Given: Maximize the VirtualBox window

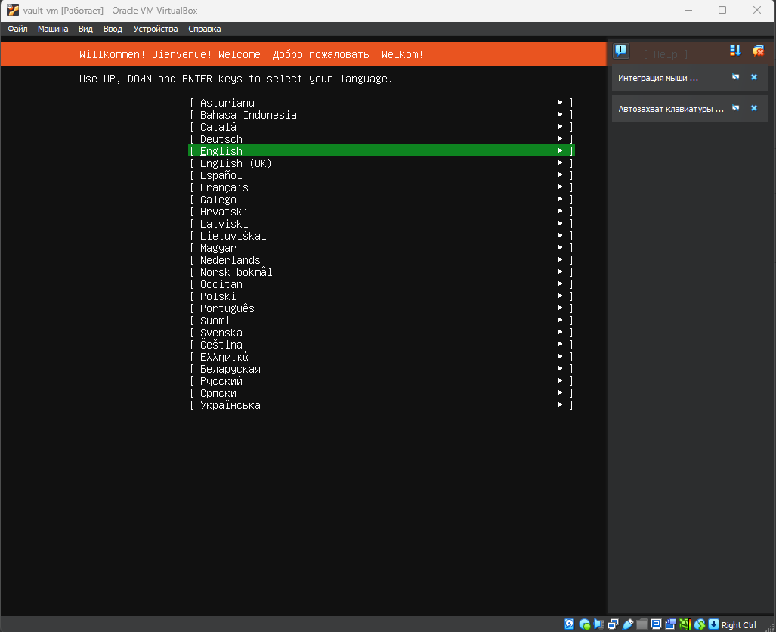Looking at the screenshot, I should [x=722, y=10].
